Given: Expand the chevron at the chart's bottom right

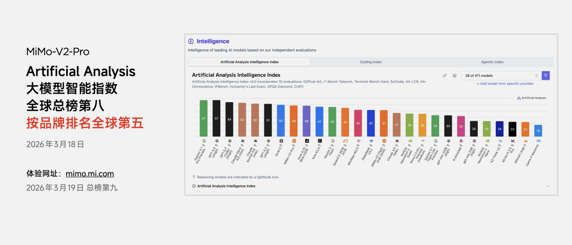Looking at the screenshot, I should coord(548,186).
